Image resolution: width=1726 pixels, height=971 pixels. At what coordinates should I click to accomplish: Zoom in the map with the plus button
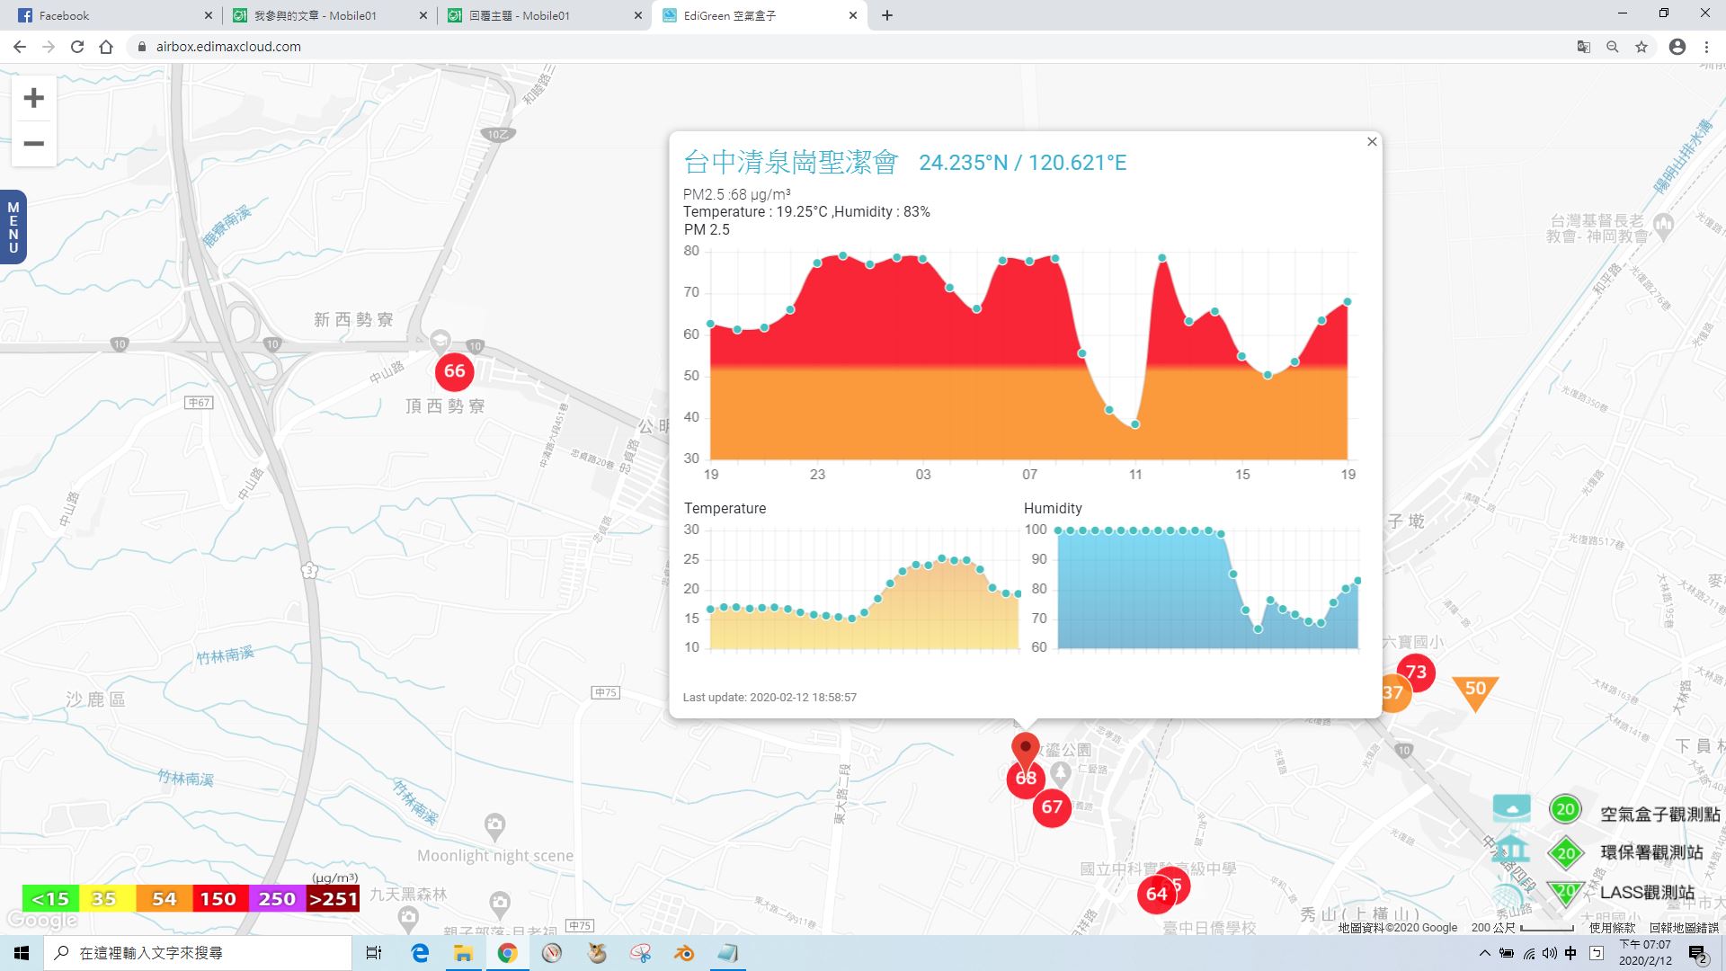[33, 98]
